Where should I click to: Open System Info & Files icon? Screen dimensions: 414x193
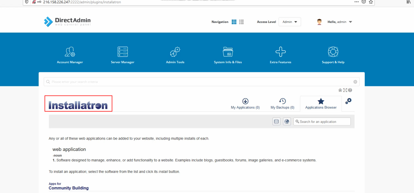pos(228,52)
